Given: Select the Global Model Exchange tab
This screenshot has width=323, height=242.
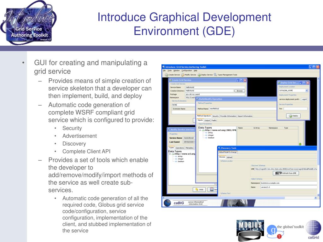Looking at the screenshot, I should [x=228, y=152].
